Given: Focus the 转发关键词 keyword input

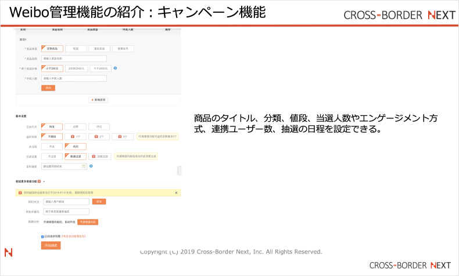Looking at the screenshot, I should (x=66, y=212).
